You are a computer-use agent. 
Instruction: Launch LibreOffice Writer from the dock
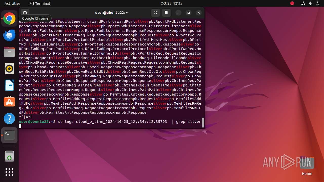9,85
